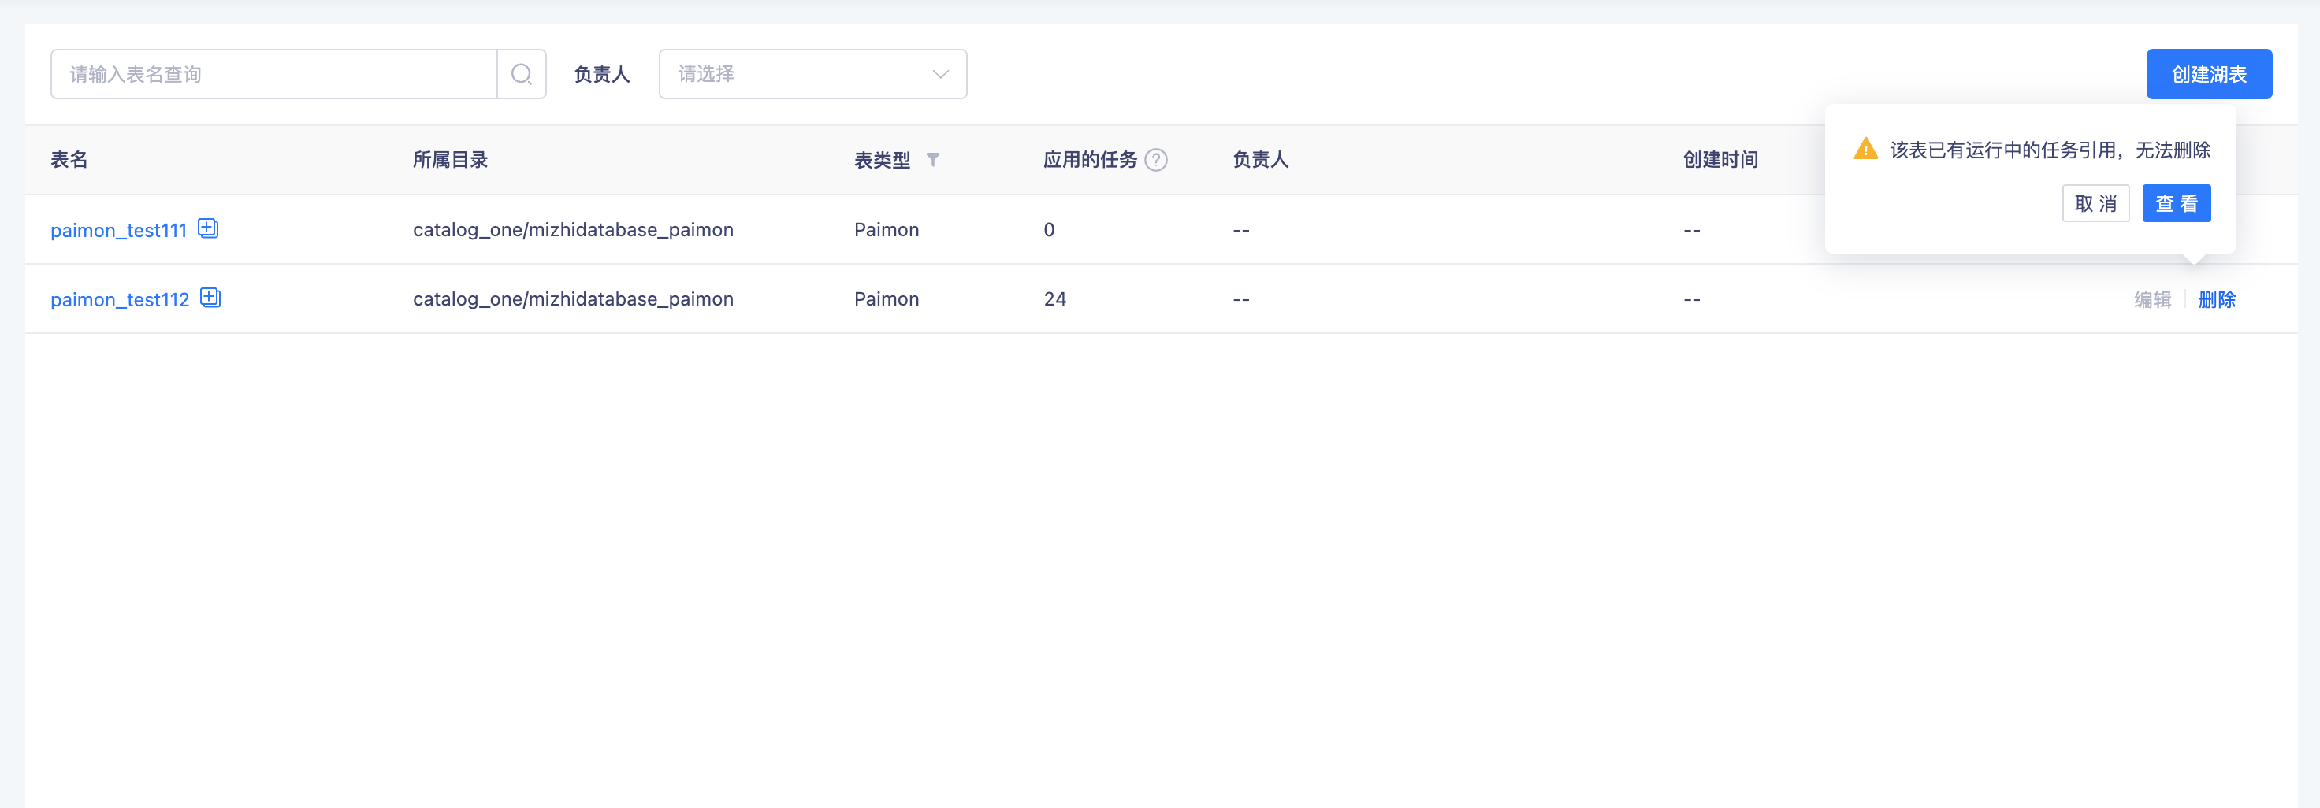Screen dimensions: 2320x808
Task: Click the 表类型 column header text
Action: click(x=882, y=159)
